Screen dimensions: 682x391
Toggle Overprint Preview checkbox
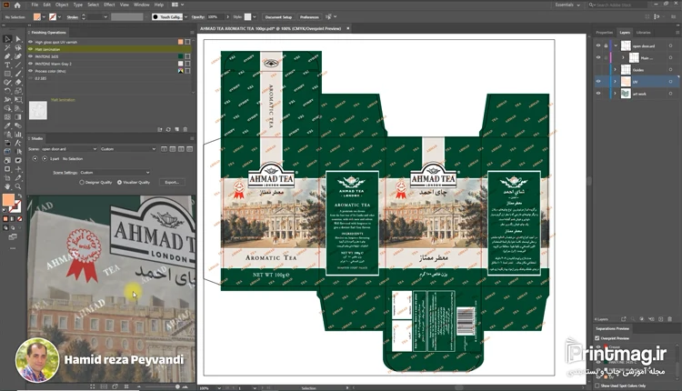coord(597,338)
